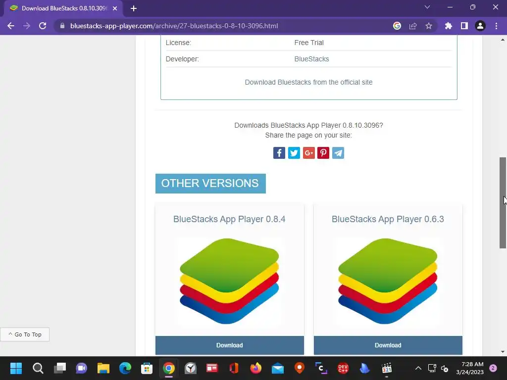Toggle the browser side panel icon

464,26
